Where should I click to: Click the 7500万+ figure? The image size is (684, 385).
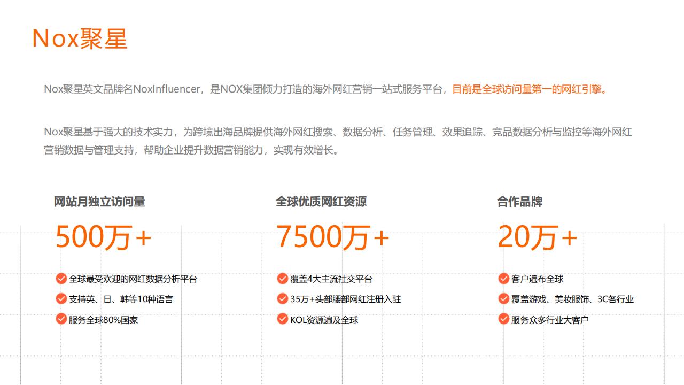(332, 237)
